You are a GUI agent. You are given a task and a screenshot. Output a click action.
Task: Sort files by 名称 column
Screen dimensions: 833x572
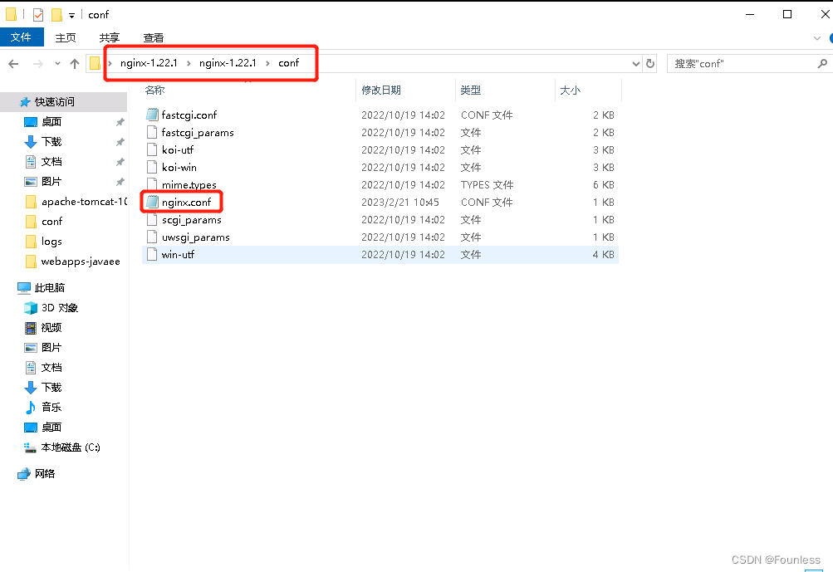(154, 90)
